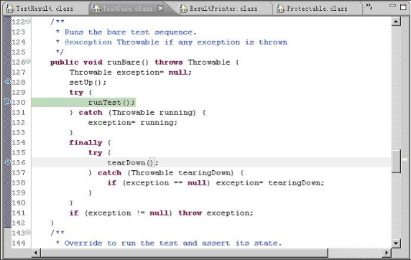The image size is (411, 260).
Task: Switch to the ResultPrinter.class tab
Action: [x=223, y=9]
